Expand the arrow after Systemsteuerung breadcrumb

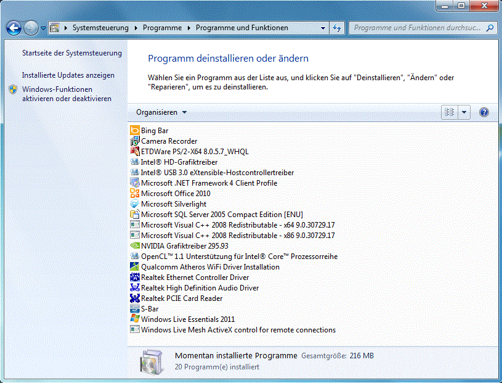pyautogui.click(x=136, y=28)
